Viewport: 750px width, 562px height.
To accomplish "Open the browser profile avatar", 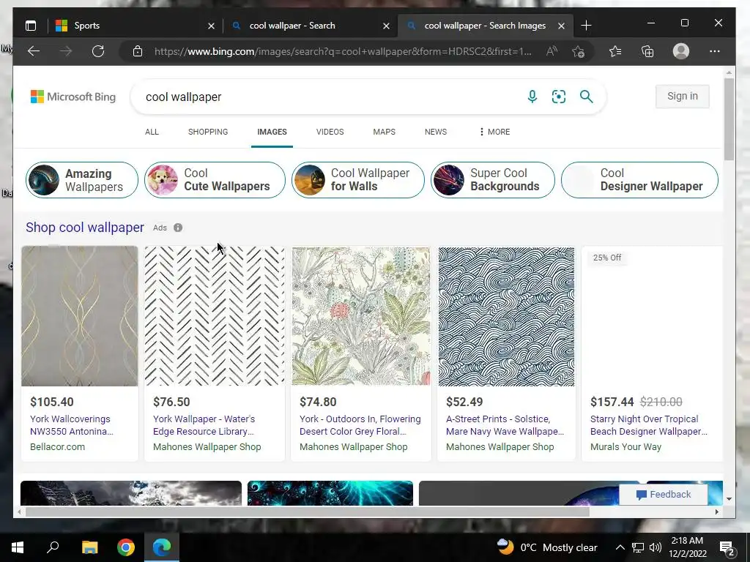I will pyautogui.click(x=680, y=51).
